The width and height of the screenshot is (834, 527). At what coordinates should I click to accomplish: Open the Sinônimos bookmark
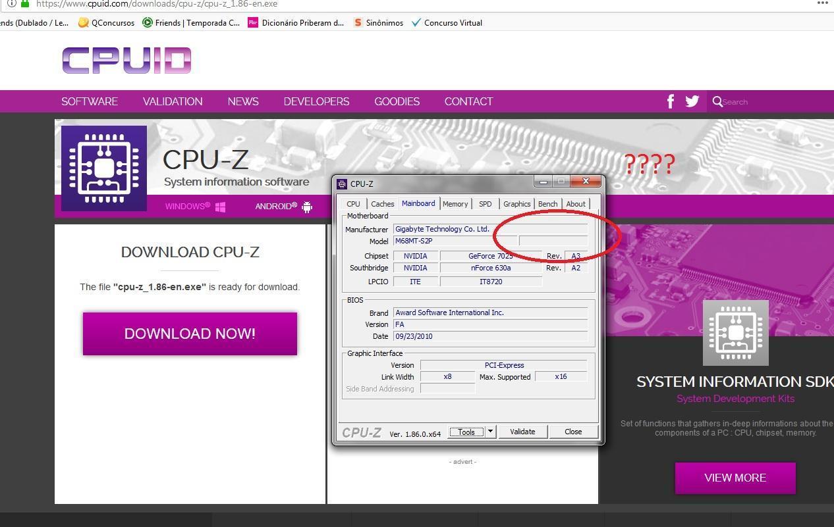coord(378,22)
